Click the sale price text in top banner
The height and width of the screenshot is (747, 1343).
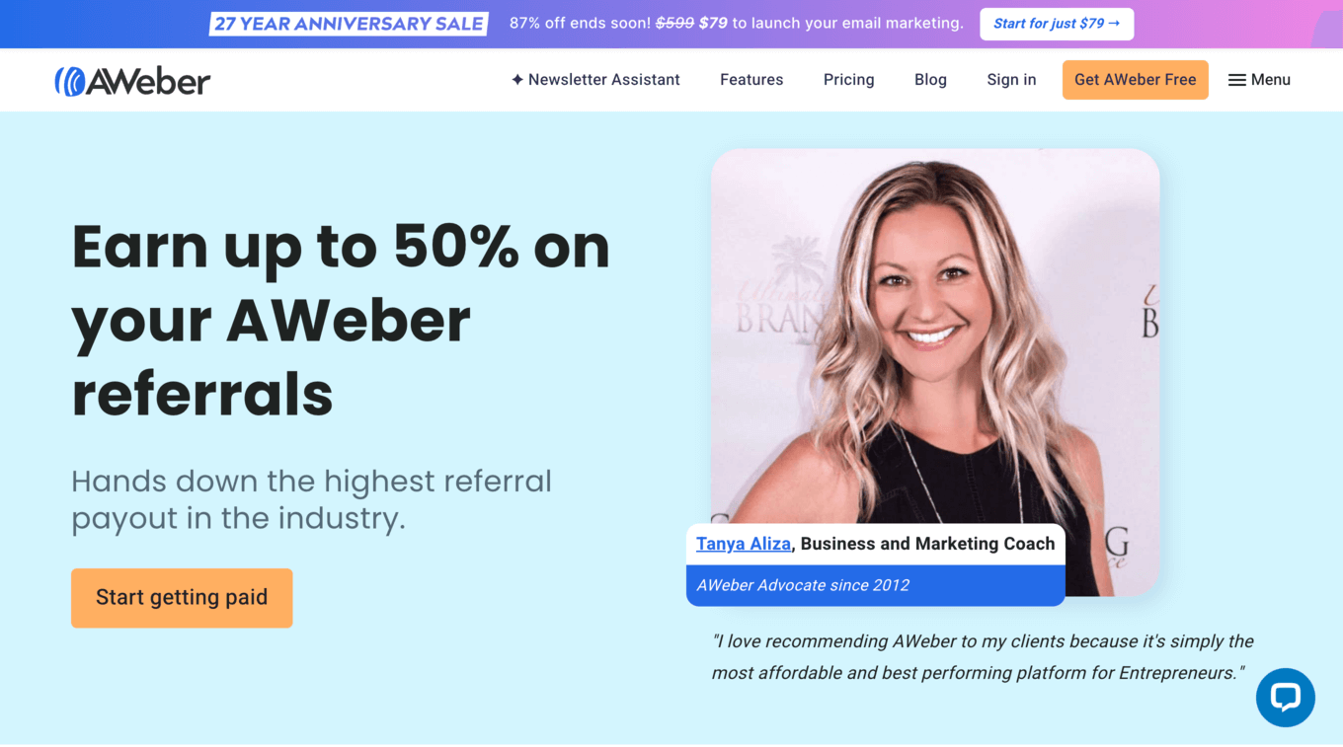[713, 24]
